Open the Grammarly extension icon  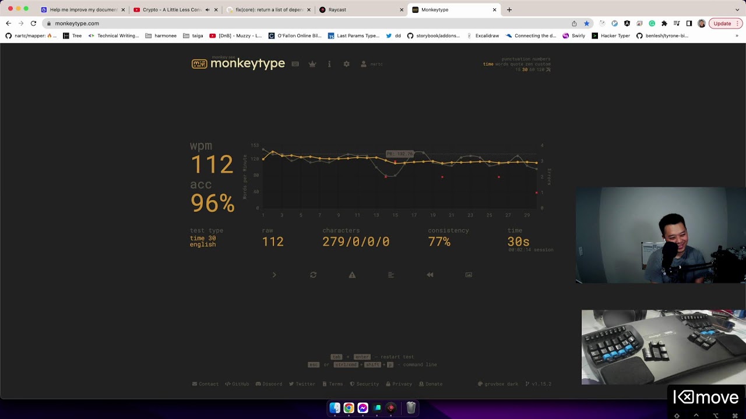coord(652,23)
